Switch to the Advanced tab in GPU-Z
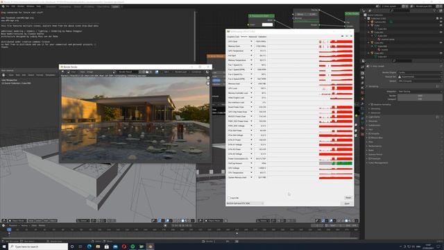444x250 pixels. (x=253, y=37)
